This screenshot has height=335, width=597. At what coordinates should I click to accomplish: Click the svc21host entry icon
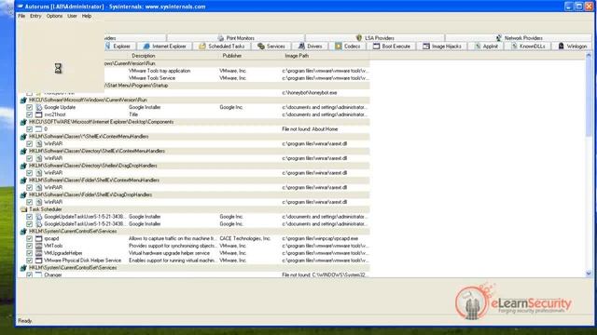[x=39, y=114]
